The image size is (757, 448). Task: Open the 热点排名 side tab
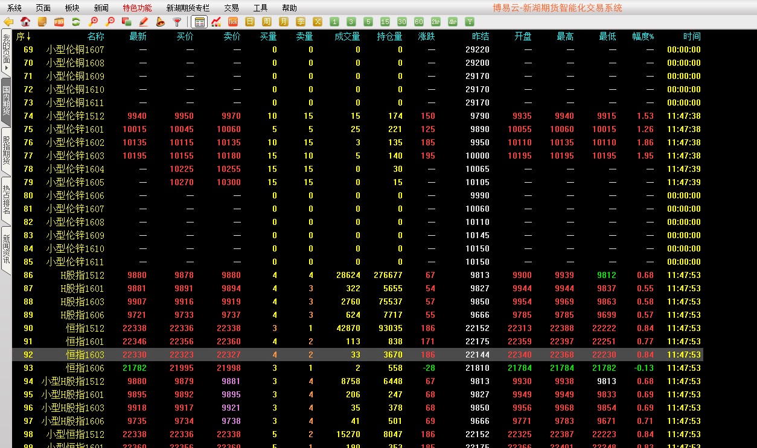tap(6, 200)
